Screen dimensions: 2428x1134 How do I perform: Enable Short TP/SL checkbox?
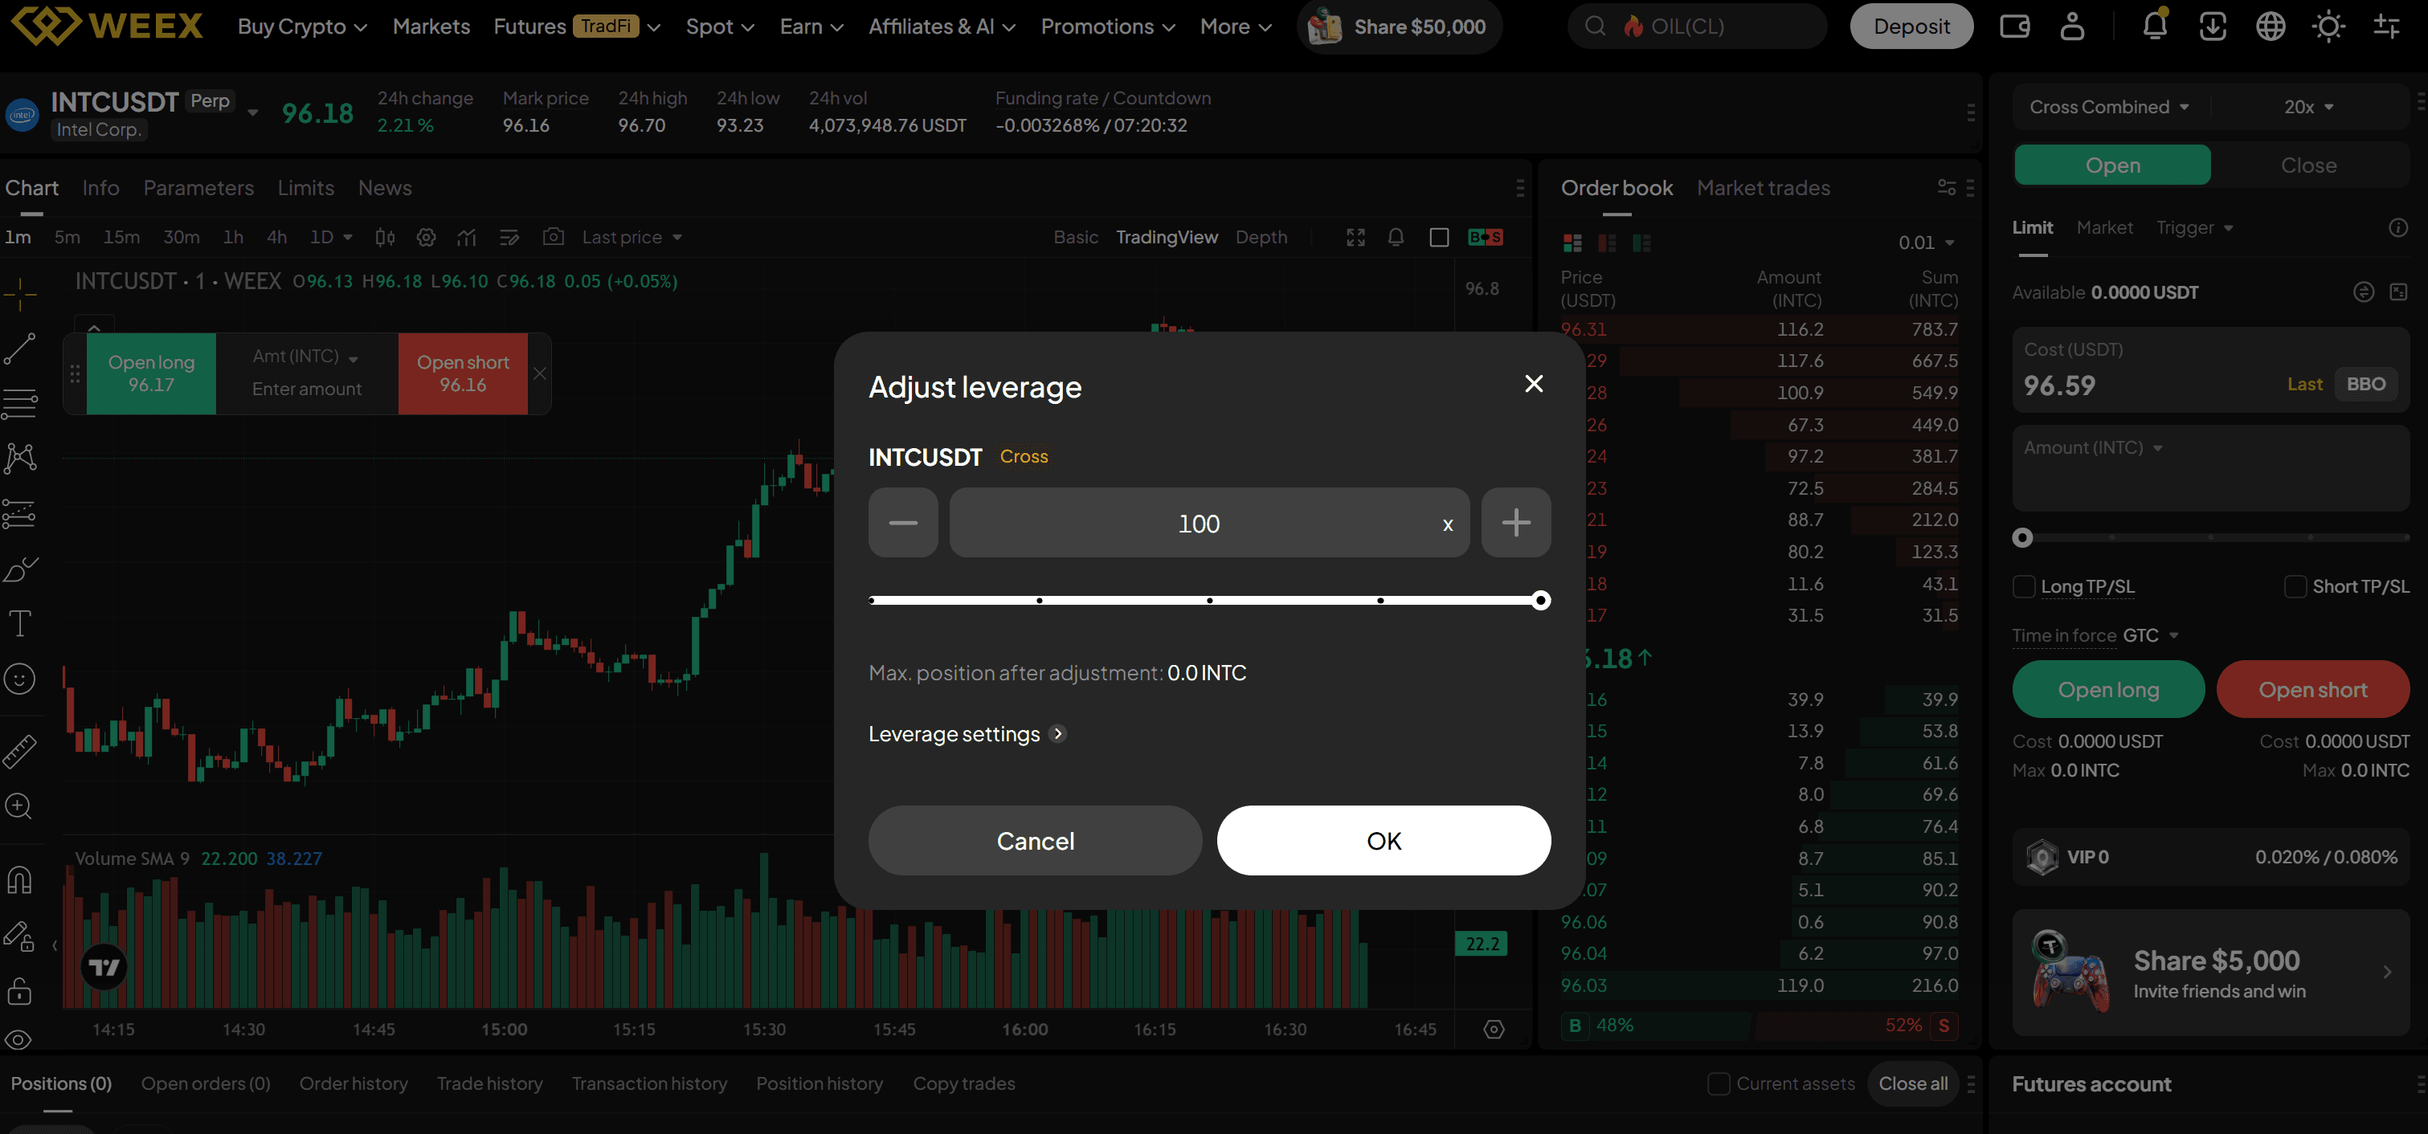coord(2295,587)
